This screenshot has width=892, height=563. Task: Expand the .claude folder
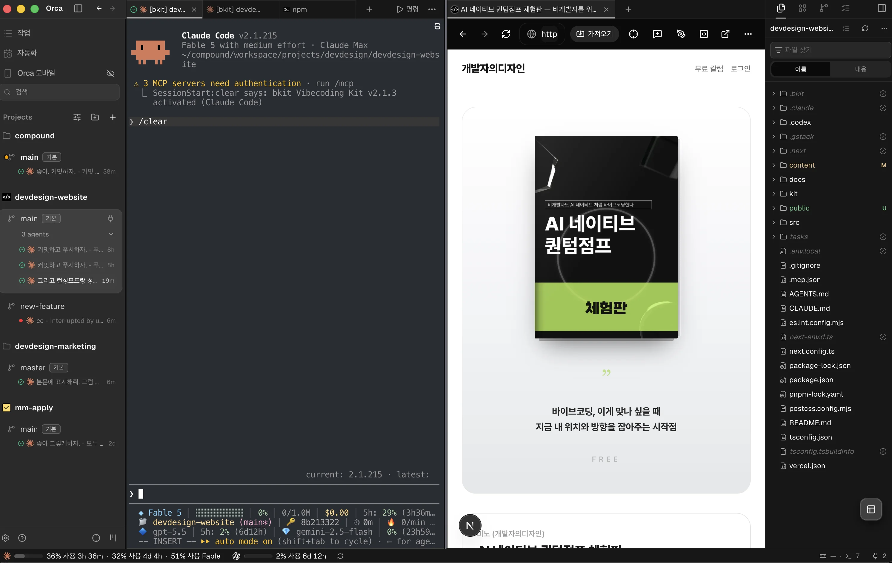[773, 108]
